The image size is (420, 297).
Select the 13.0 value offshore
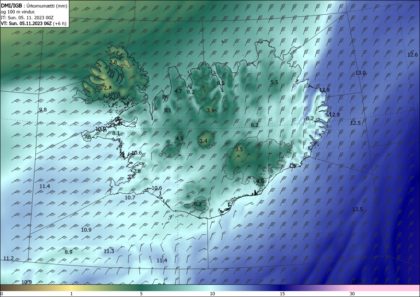coord(360,72)
